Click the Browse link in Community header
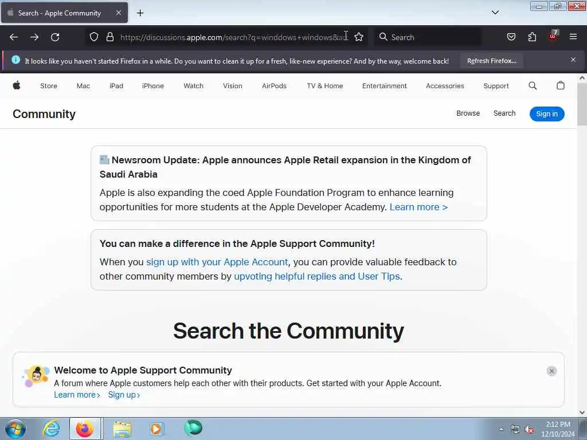This screenshot has width=587, height=440. pyautogui.click(x=468, y=113)
